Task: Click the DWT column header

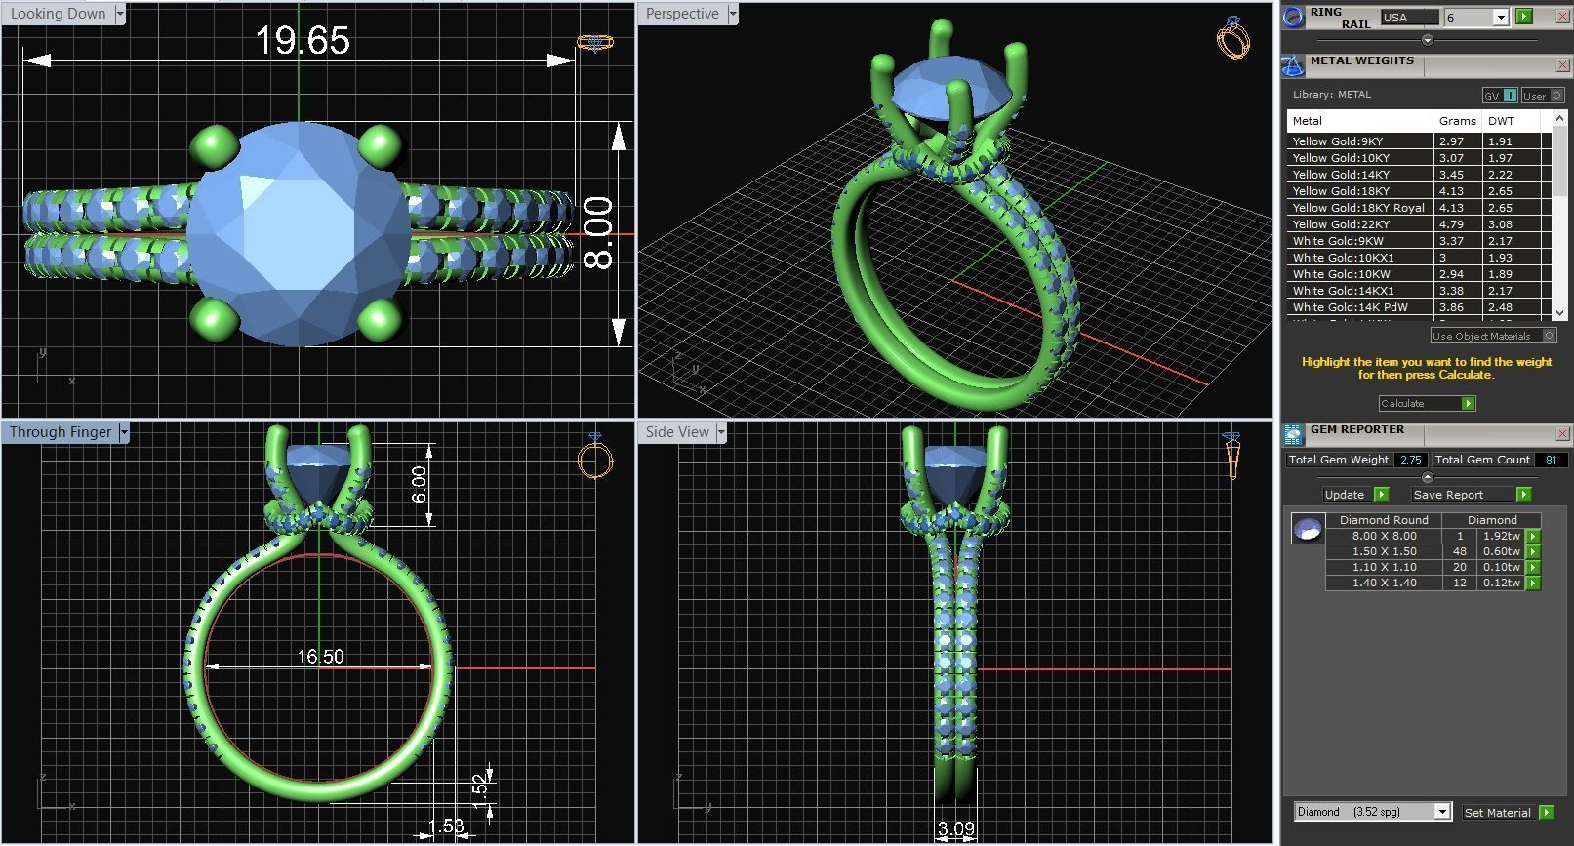Action: (1511, 121)
